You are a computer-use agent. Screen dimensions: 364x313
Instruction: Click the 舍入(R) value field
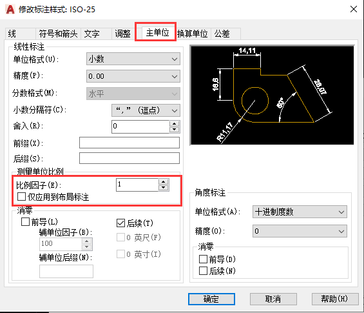(140, 126)
